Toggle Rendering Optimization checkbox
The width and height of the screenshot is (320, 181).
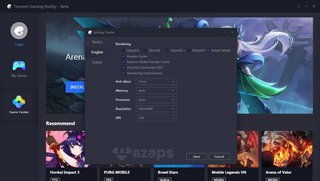point(123,73)
